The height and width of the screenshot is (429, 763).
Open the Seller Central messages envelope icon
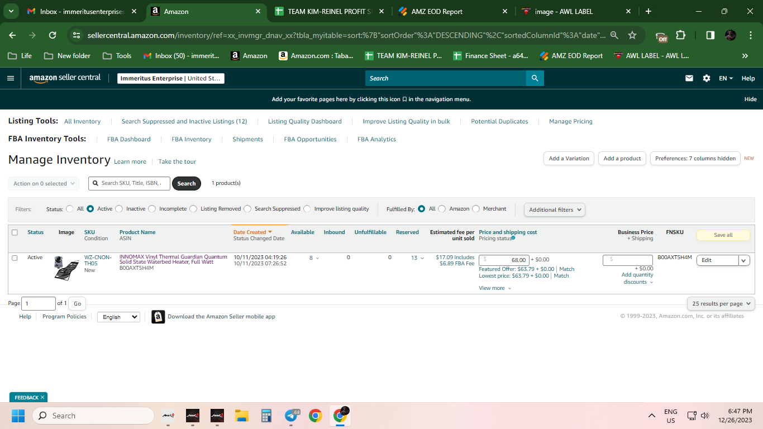click(x=689, y=78)
